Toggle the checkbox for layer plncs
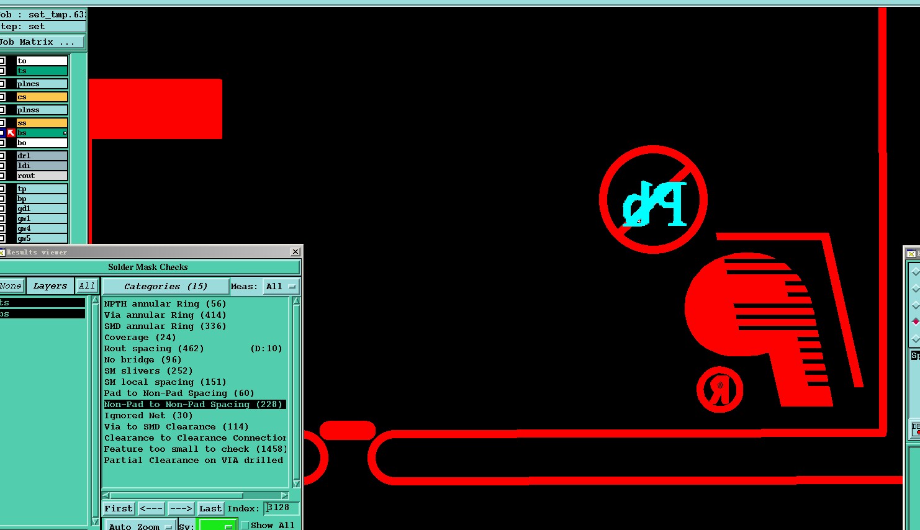The height and width of the screenshot is (530, 920). [2, 84]
